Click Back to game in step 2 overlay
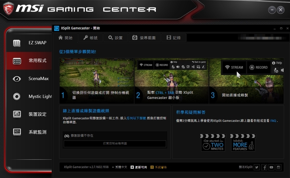 pos(199,62)
